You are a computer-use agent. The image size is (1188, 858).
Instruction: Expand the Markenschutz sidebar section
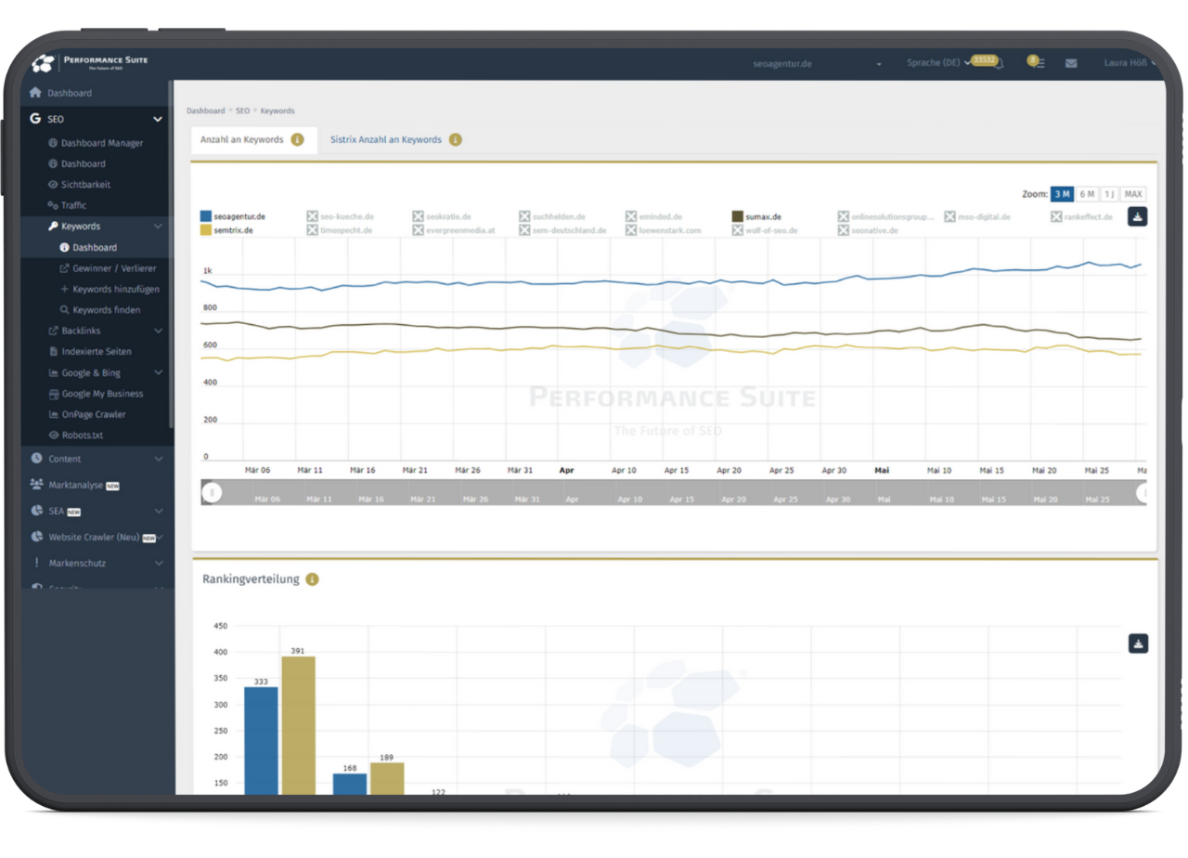tap(158, 563)
